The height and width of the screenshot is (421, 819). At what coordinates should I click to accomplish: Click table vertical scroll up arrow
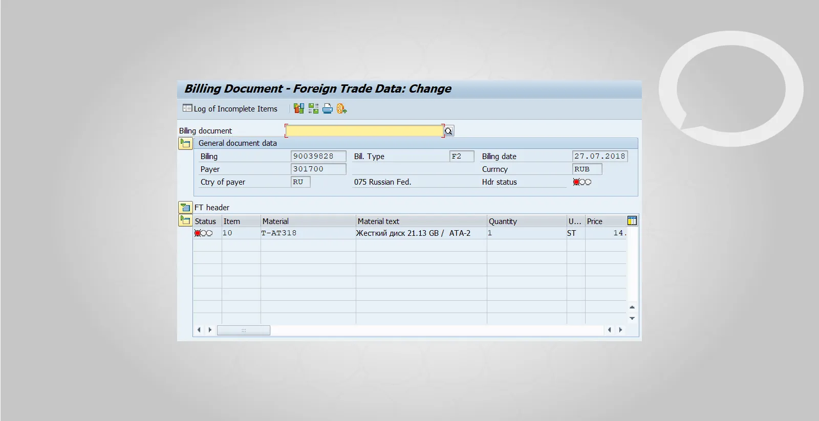(x=632, y=307)
